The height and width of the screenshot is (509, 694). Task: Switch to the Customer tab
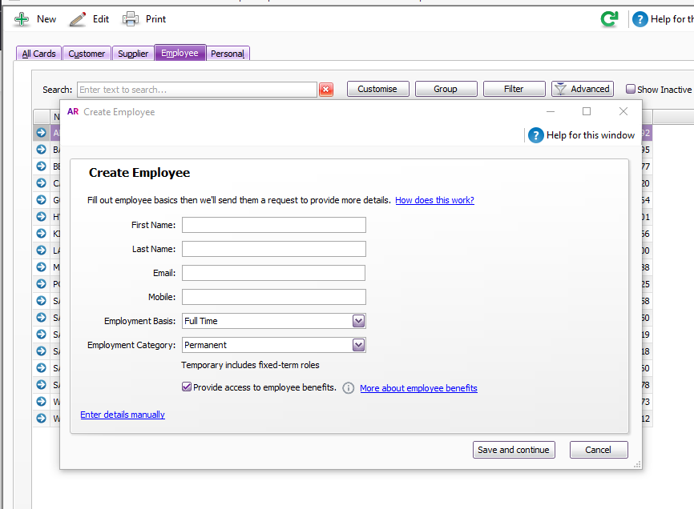pyautogui.click(x=87, y=54)
